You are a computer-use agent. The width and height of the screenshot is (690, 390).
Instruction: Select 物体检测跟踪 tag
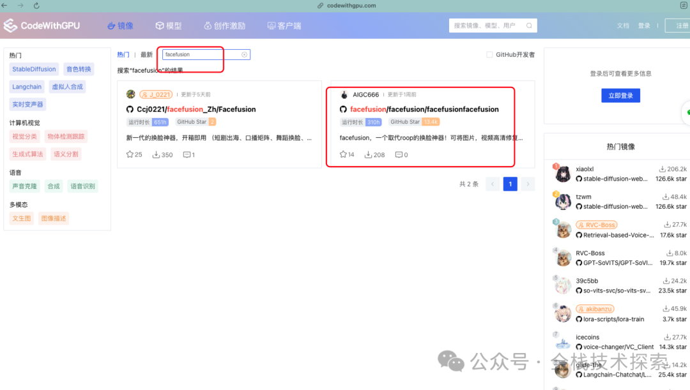click(66, 137)
